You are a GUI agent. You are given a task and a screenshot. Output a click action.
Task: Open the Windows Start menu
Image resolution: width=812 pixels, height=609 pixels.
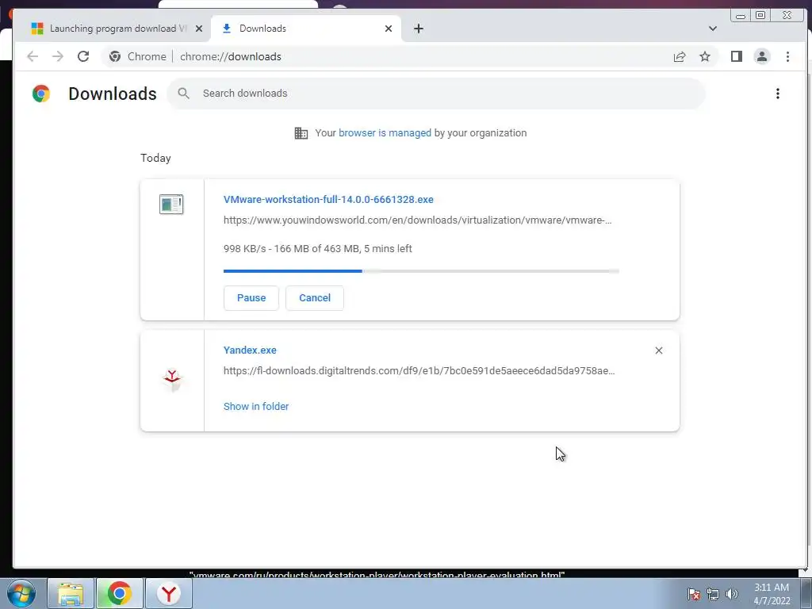tap(21, 593)
